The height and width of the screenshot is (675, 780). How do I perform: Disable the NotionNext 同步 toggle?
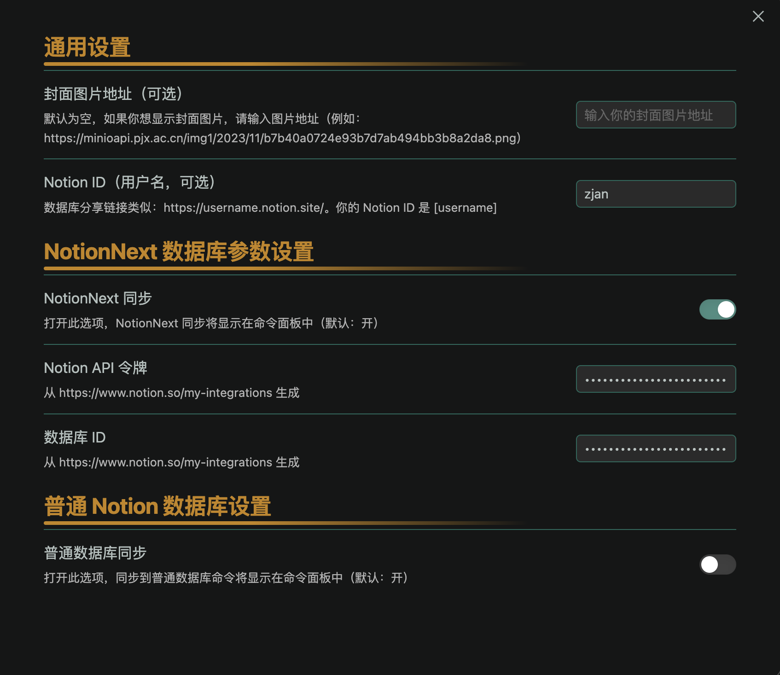coord(717,309)
